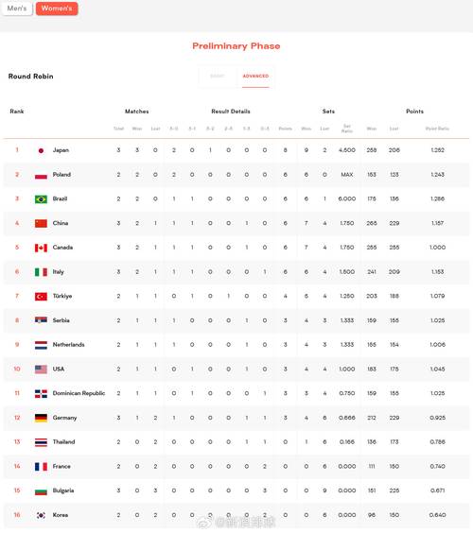Open the Advanced table tab

click(255, 76)
